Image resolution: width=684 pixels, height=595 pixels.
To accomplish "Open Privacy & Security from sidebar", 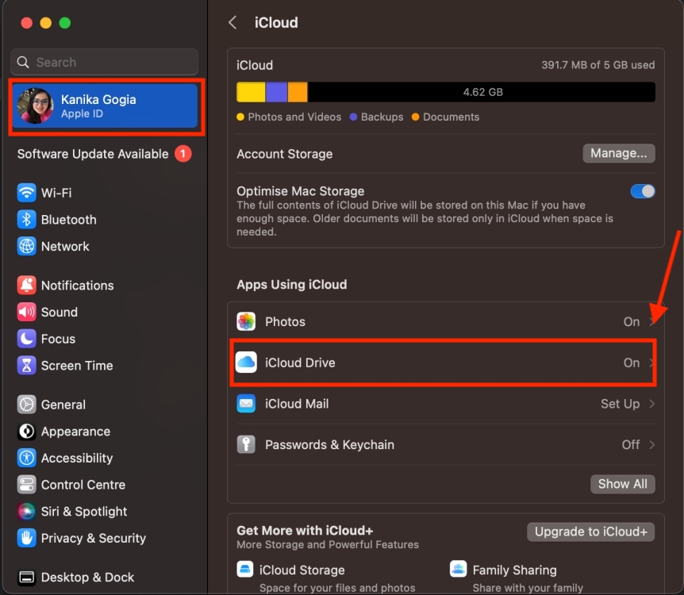I will [24, 538].
